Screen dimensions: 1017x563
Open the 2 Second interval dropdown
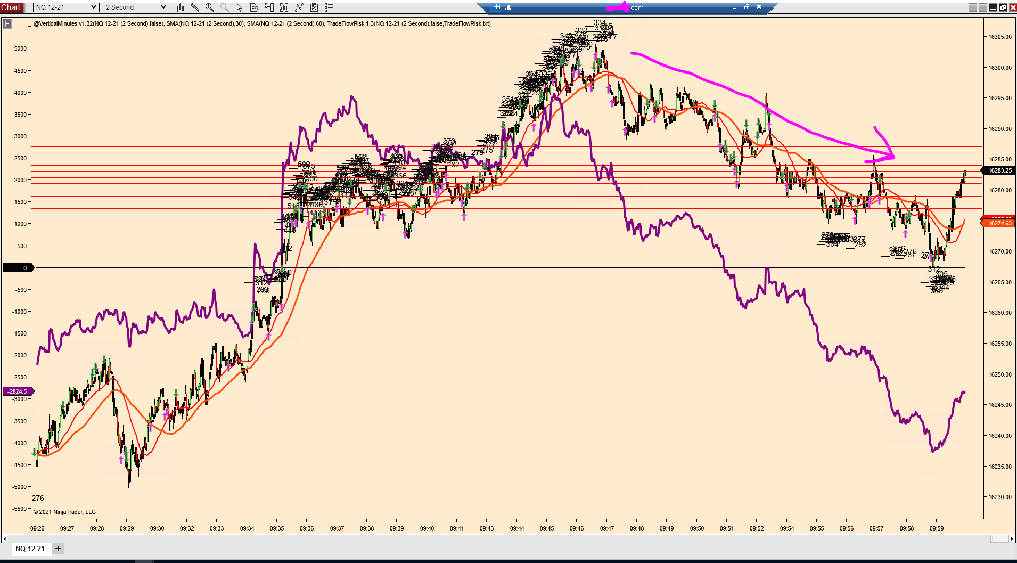coord(136,7)
